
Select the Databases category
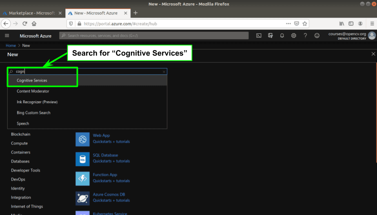tap(20, 162)
